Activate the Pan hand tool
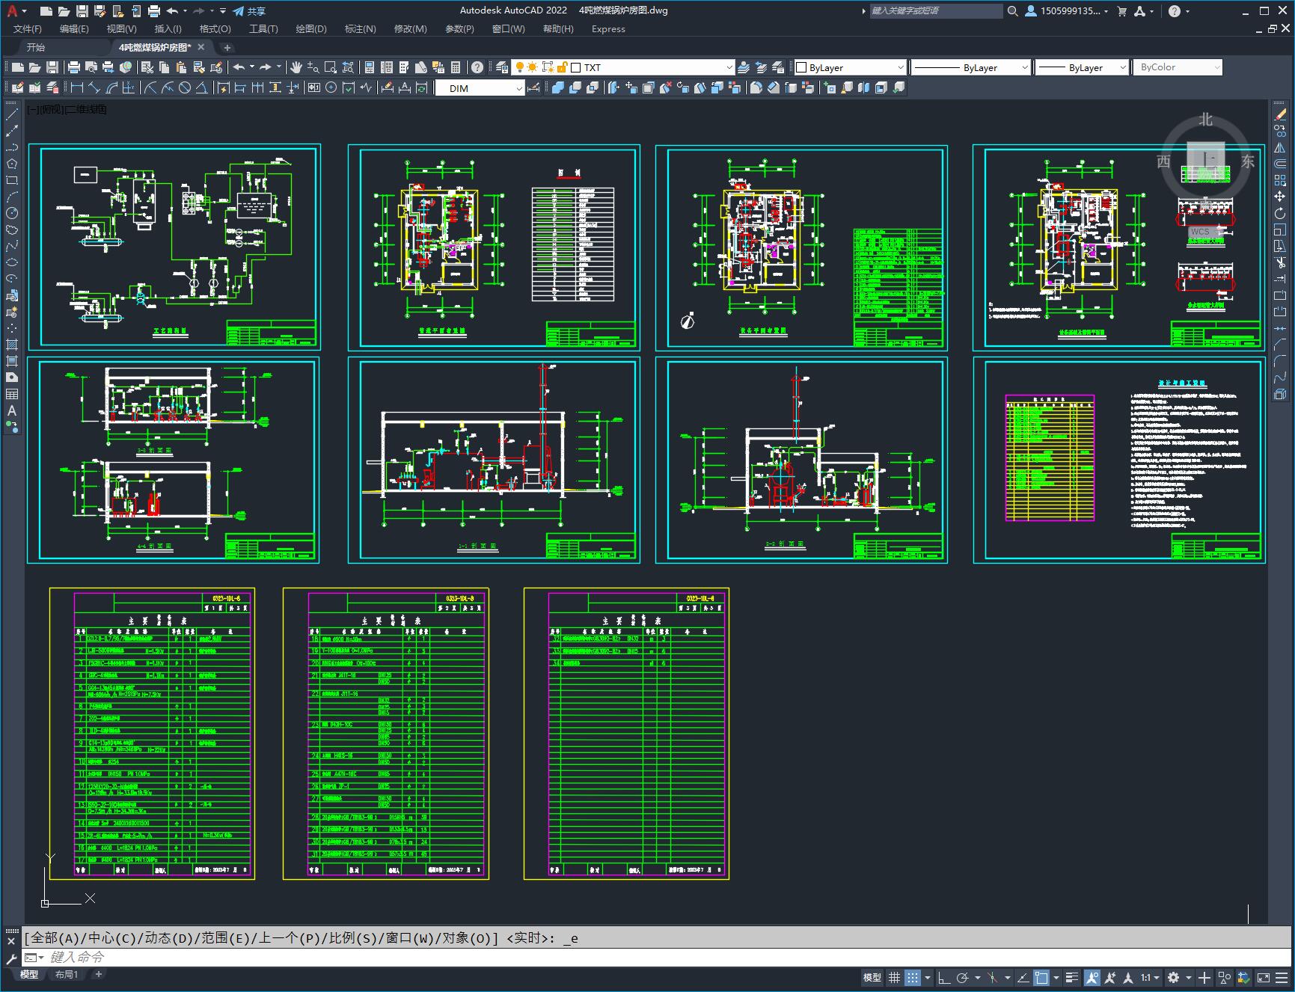The height and width of the screenshot is (992, 1295). click(296, 67)
